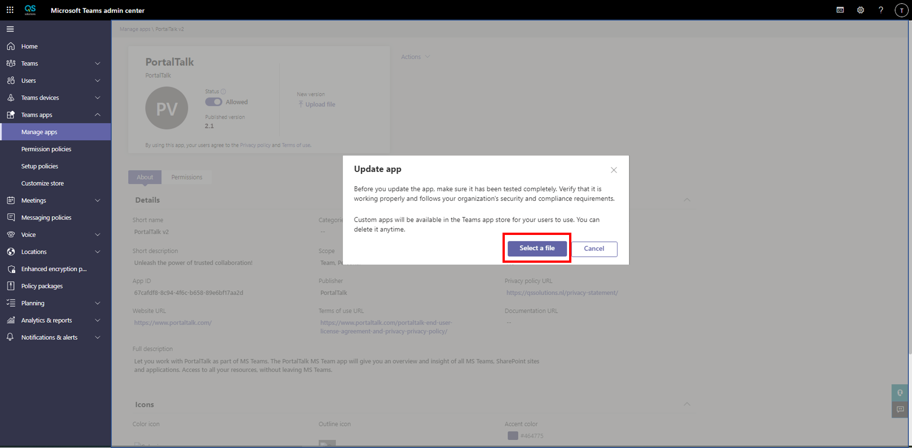The image size is (912, 448).
Task: Open the Settings gear in header
Action: pyautogui.click(x=860, y=10)
